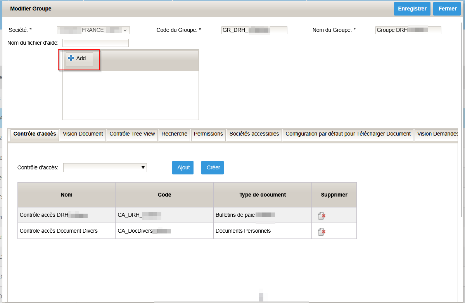Delete the Controle accès Document Divers row
This screenshot has width=465, height=303.
pos(322,231)
